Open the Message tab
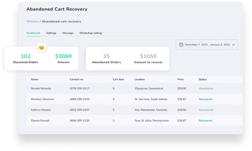Screen dimensions: 252x151 tap(68, 33)
